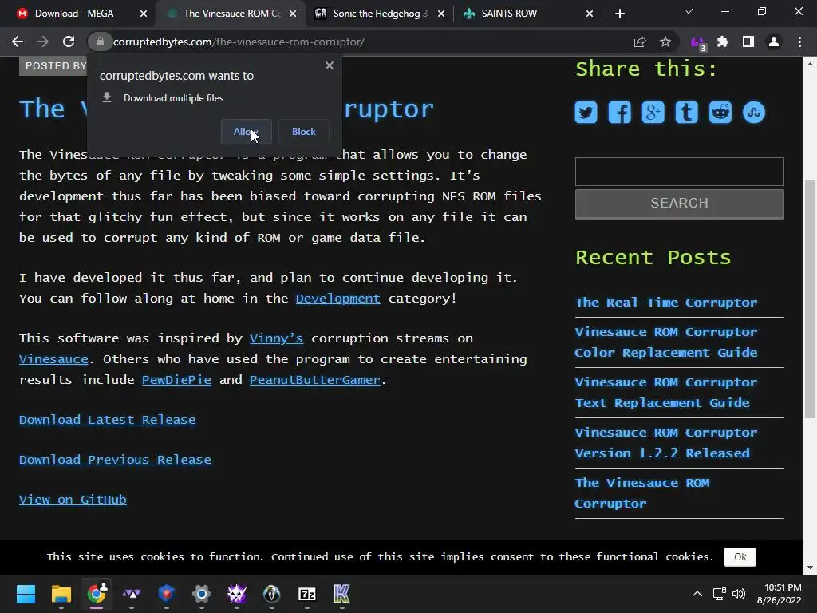Toggle the browser side panel
This screenshot has width=817, height=613.
(748, 42)
